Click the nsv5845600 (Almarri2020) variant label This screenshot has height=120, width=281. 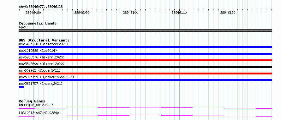(x=42, y=64)
